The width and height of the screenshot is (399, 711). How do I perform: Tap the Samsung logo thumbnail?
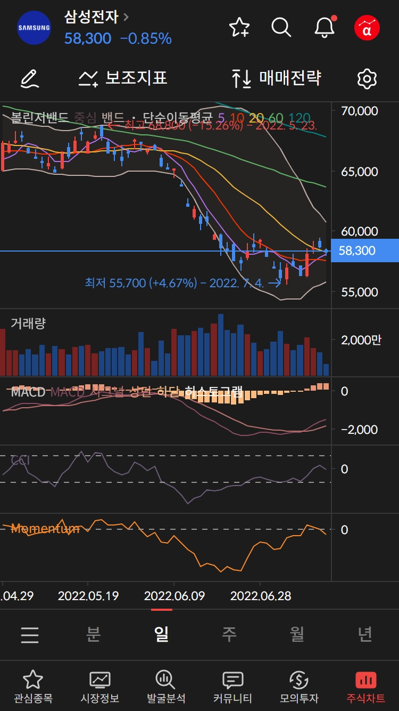point(34,27)
